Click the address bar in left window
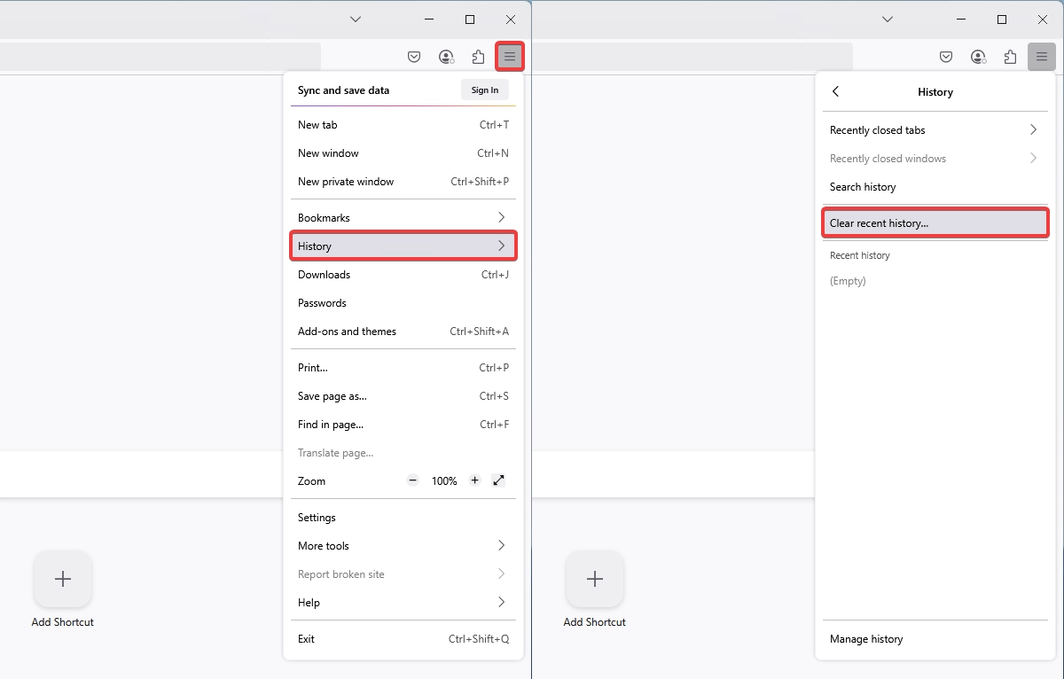Image resolution: width=1064 pixels, height=679 pixels. [x=160, y=57]
